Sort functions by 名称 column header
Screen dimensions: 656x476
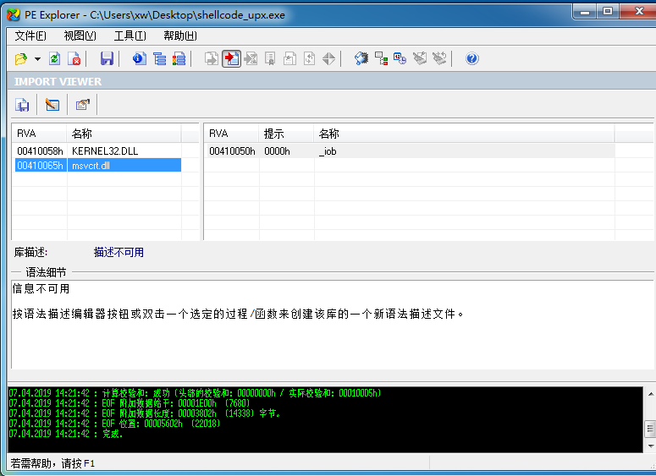[x=464, y=134]
